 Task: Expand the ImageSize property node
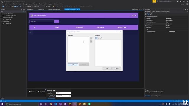click(145, 26)
